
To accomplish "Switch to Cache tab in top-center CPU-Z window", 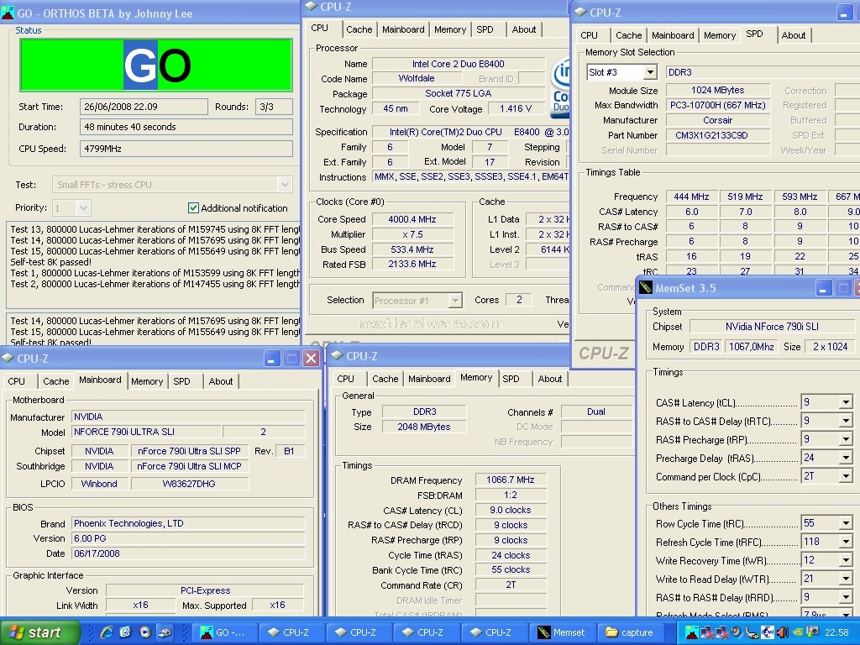I will pos(359,29).
